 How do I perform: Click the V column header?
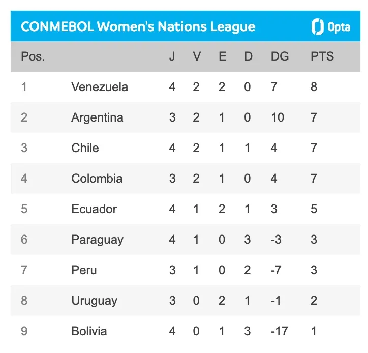tap(197, 56)
